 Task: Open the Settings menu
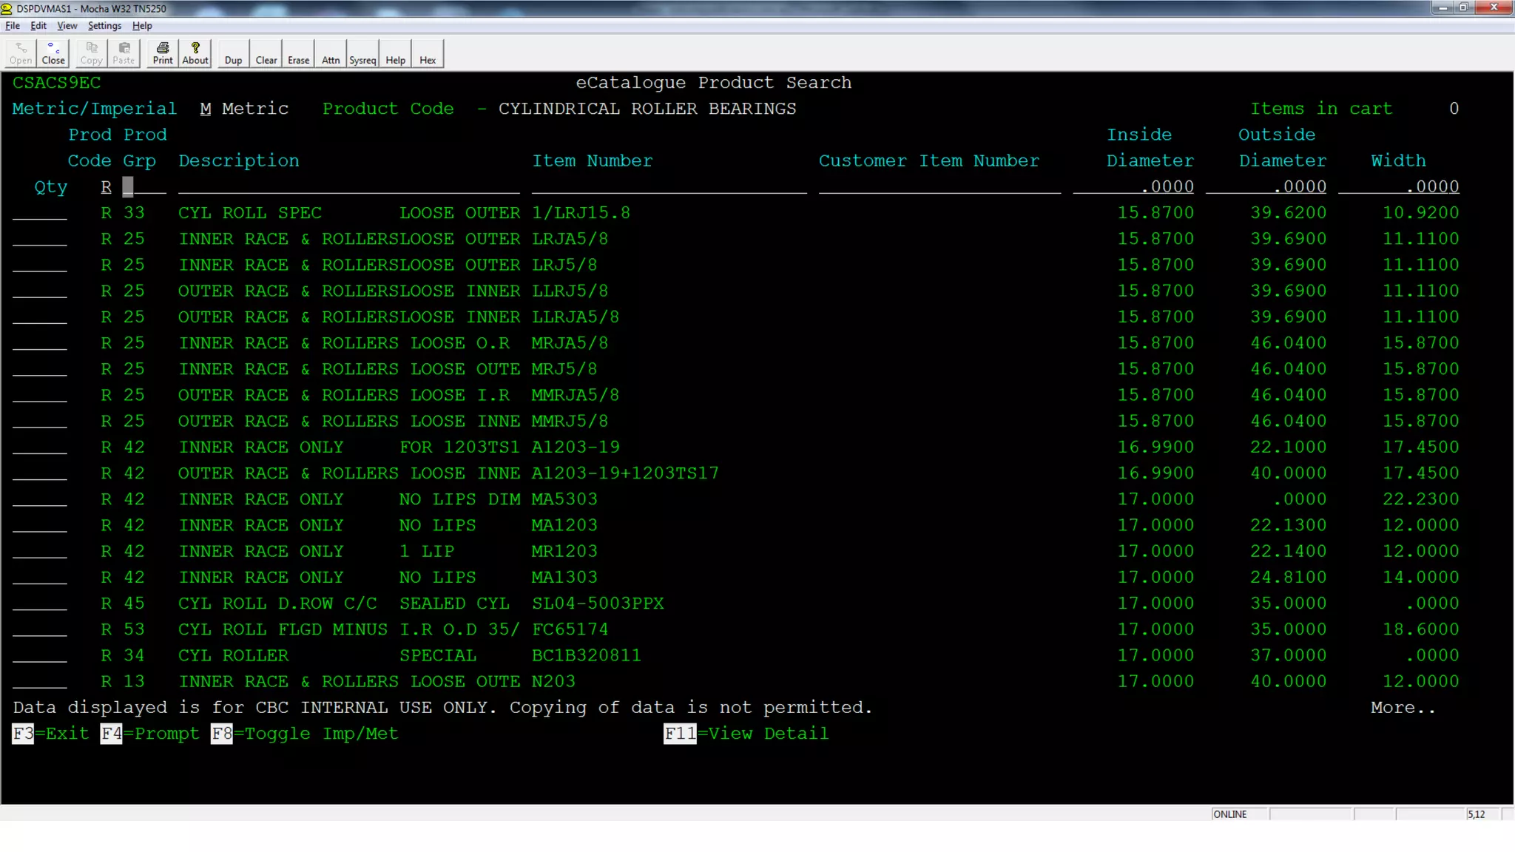pos(104,25)
